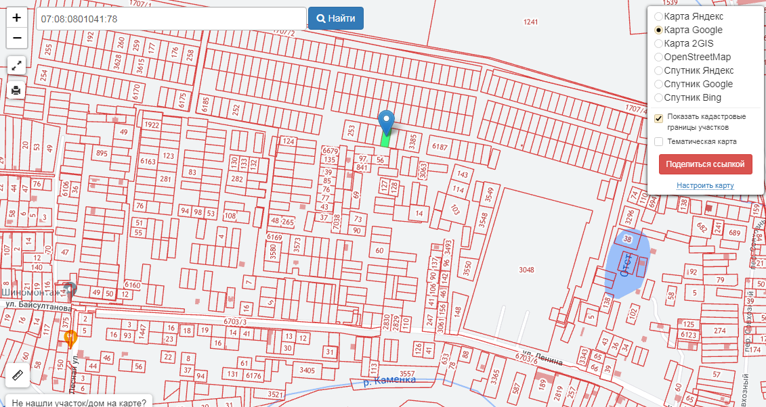Click the ул. Ленина street label
Image resolution: width=766 pixels, height=407 pixels.
542,358
